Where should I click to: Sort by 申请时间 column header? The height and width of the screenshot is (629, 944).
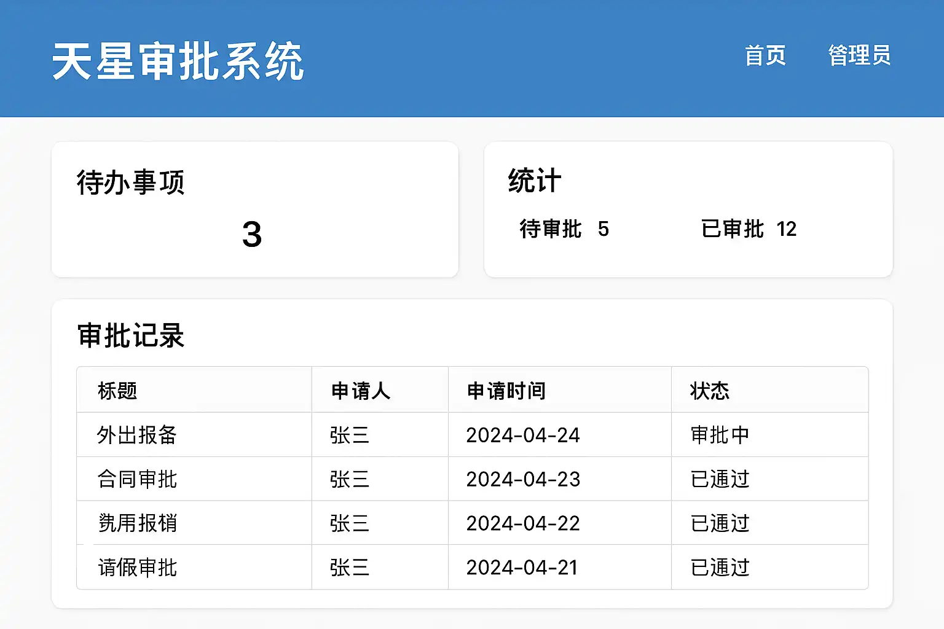(x=506, y=391)
